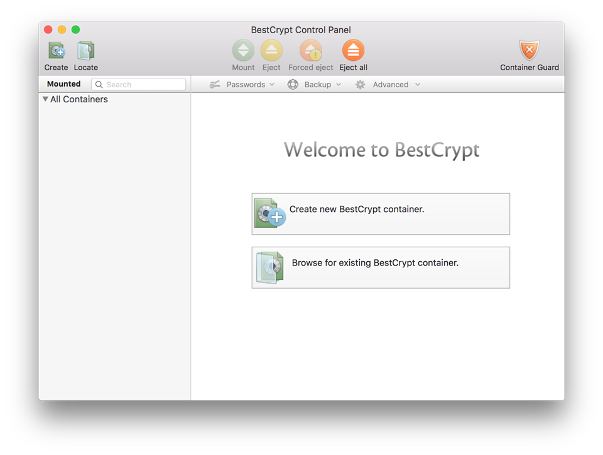The height and width of the screenshot is (455, 603).
Task: Open the Advanced dropdown chevron
Action: coord(418,85)
